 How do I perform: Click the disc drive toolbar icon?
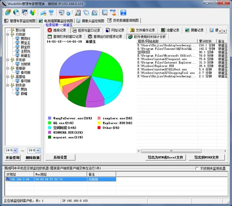[x=95, y=12]
